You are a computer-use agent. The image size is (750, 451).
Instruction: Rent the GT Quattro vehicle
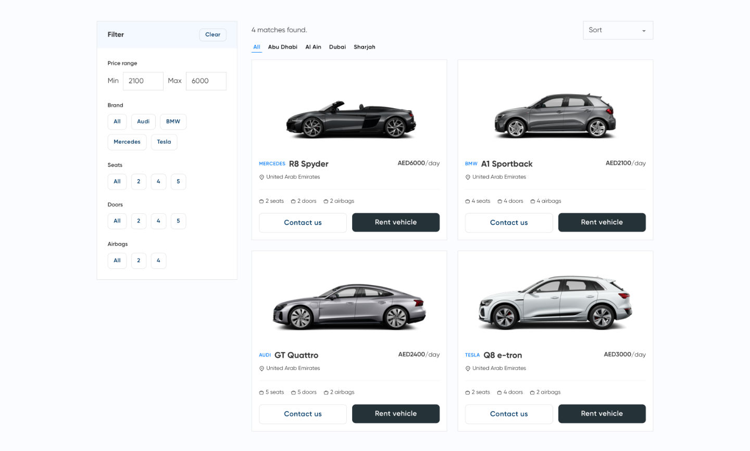395,414
